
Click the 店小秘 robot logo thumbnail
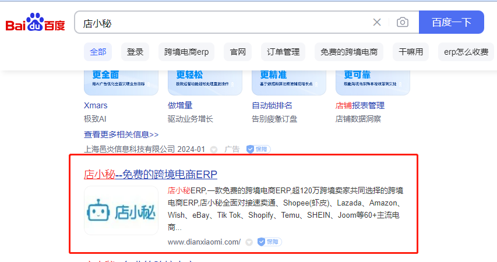[x=121, y=211]
